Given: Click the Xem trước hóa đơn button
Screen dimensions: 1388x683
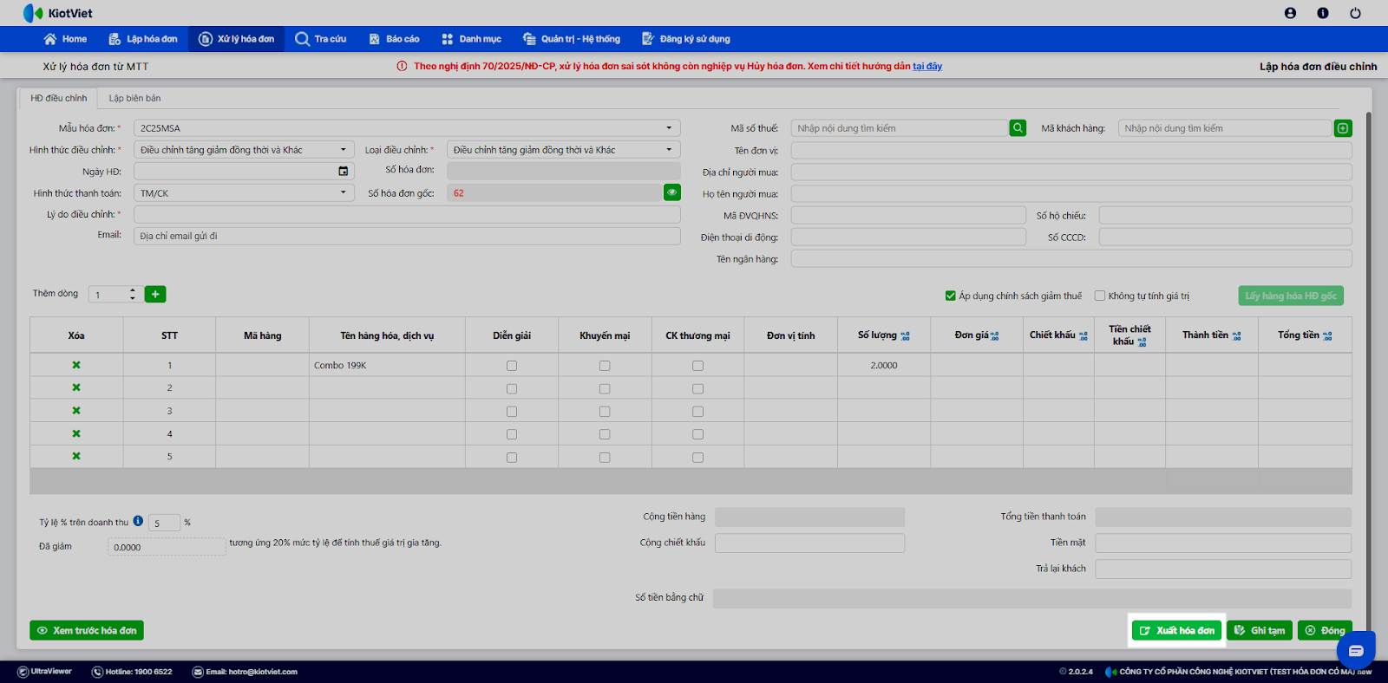Looking at the screenshot, I should coord(87,630).
